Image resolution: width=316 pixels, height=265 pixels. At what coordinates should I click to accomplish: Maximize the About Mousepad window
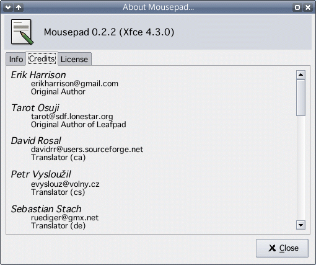(297, 7)
